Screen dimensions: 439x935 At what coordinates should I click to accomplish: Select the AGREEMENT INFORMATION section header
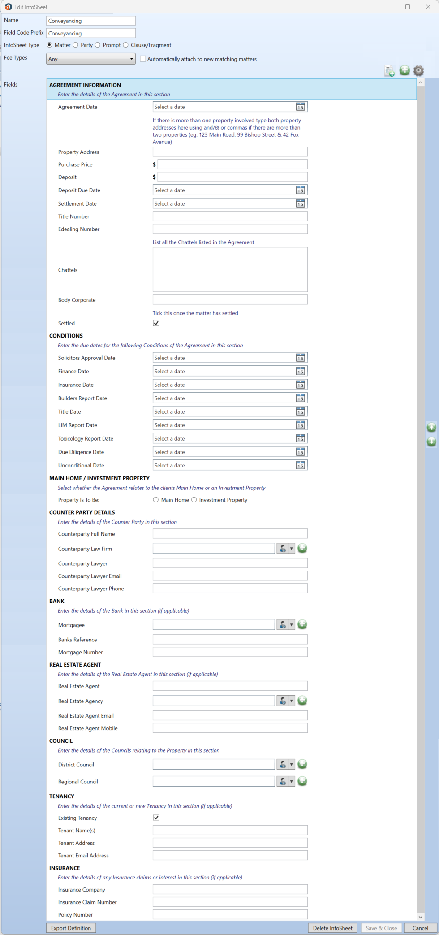(232, 89)
